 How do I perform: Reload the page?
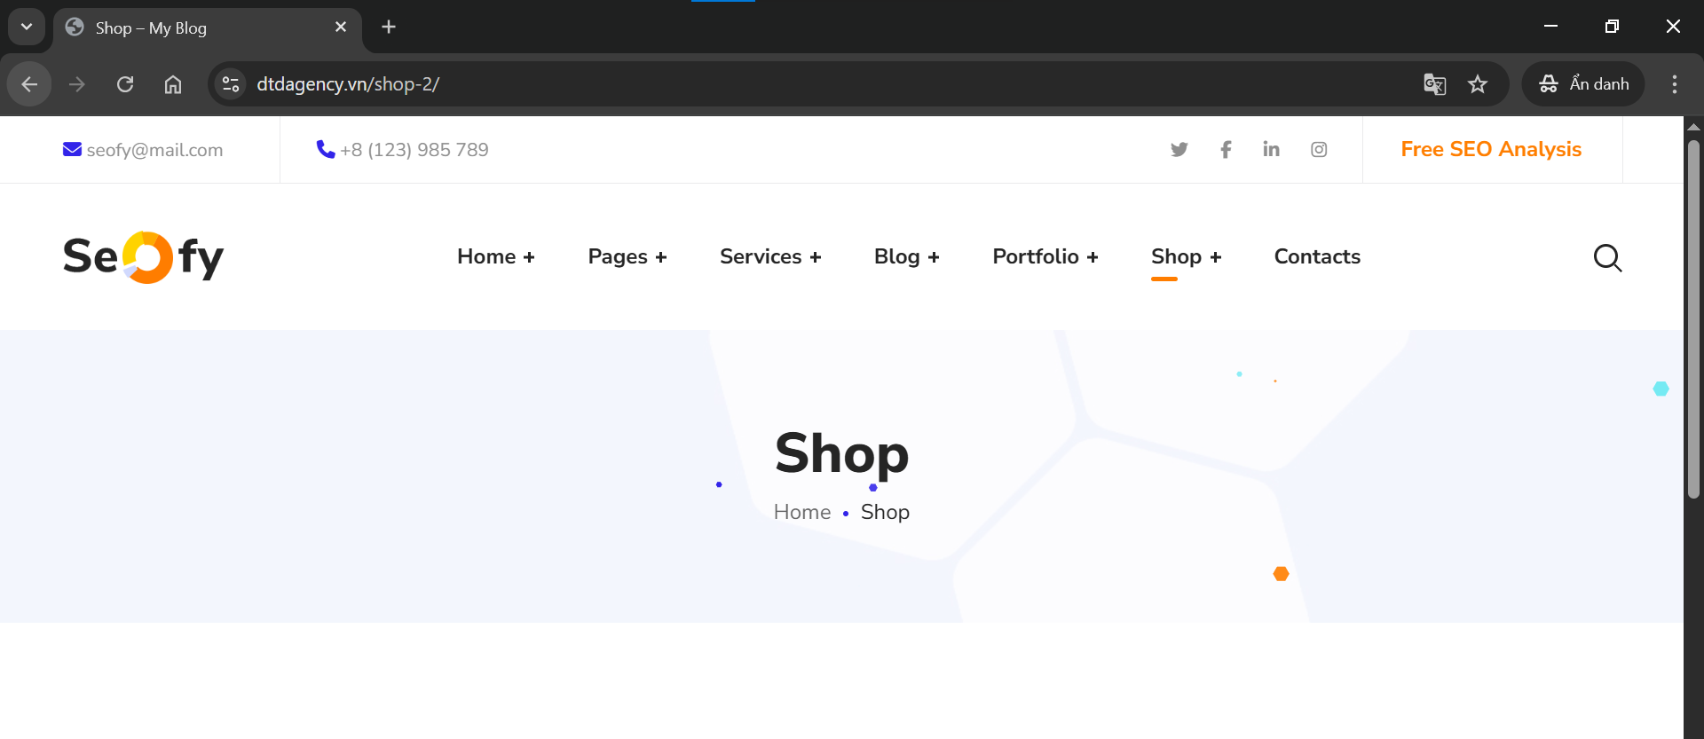point(125,84)
